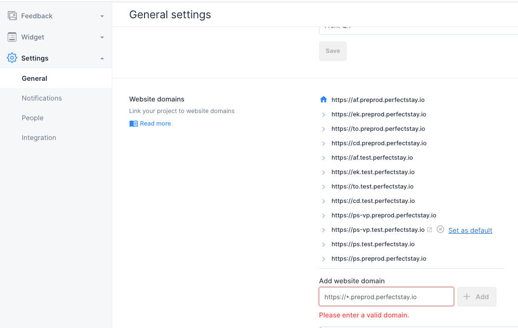The image size is (518, 328).
Task: Open the Notifications settings page
Action: pos(42,98)
